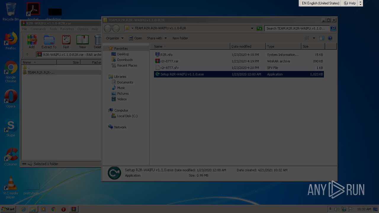Open the Firefox desktop shortcut
Image resolution: width=379 pixels, height=213 pixels.
11,41
